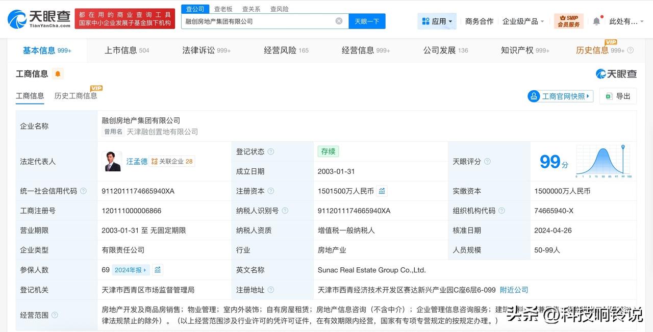Image resolution: width=653 pixels, height=332 pixels.
Task: Select the 查风险 search tab
Action: coord(279,9)
